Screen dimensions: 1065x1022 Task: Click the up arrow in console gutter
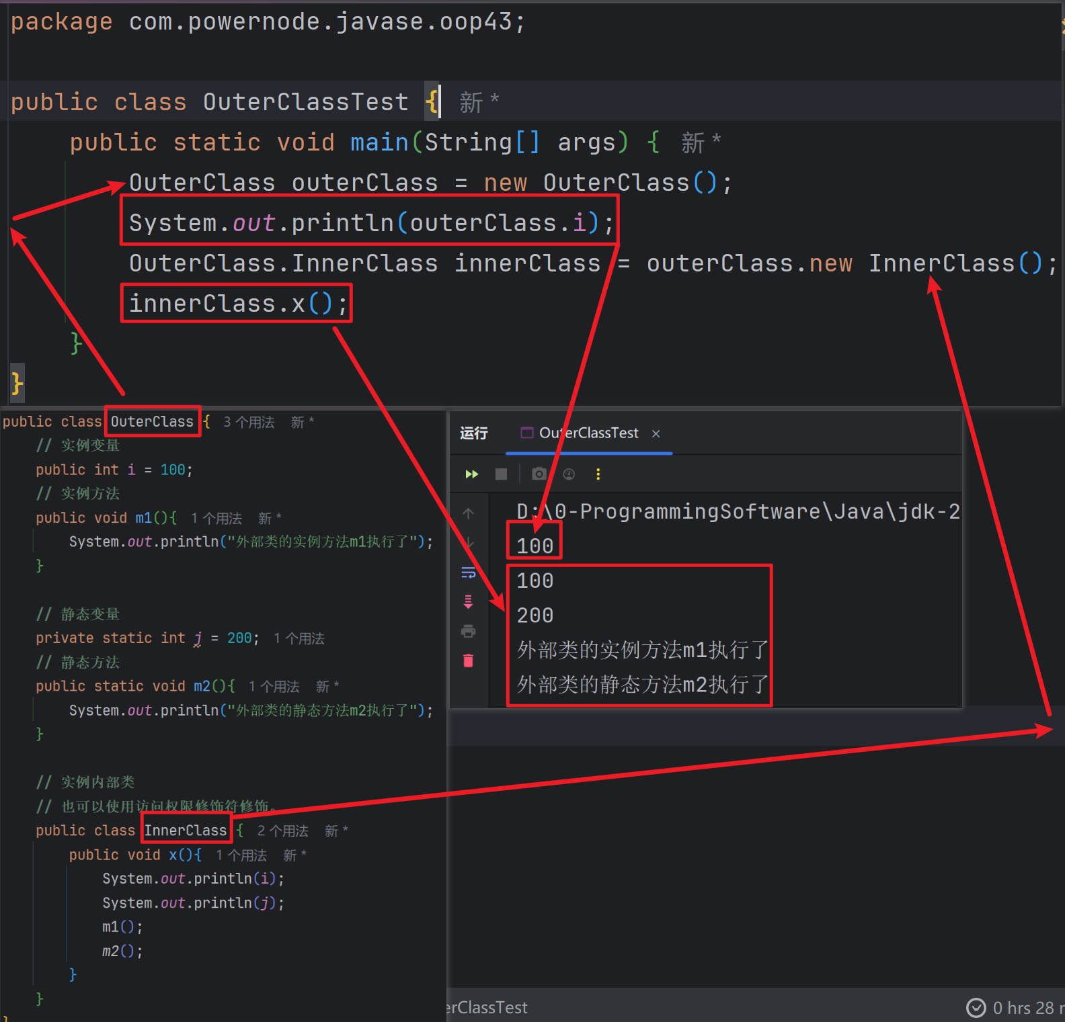(469, 513)
